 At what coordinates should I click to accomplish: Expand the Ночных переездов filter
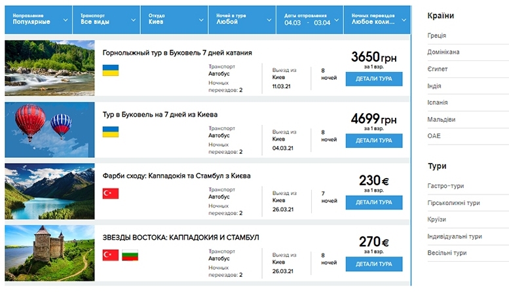(377, 20)
